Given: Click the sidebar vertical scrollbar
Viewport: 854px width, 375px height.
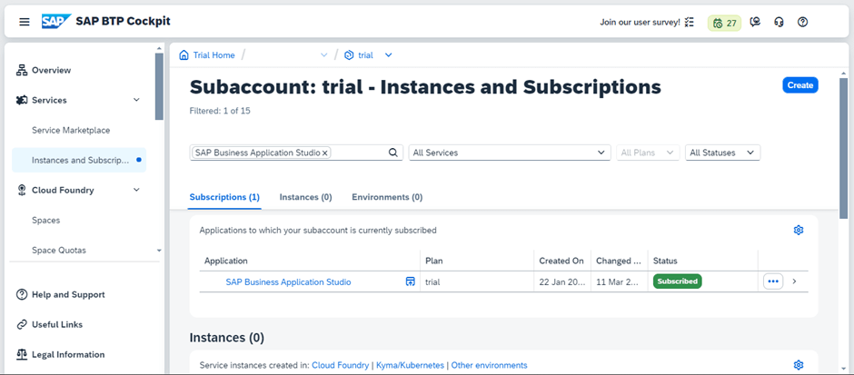Looking at the screenshot, I should [x=159, y=86].
